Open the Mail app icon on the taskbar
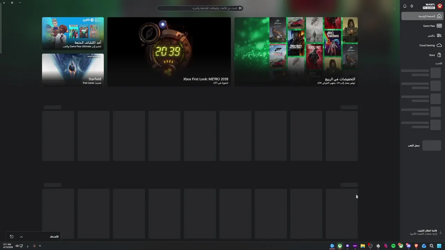This screenshot has width=445, height=250. (424, 246)
